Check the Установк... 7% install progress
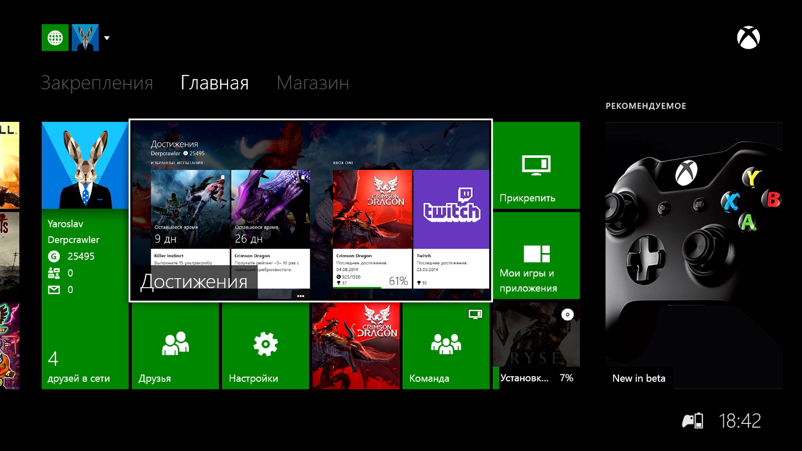Screen dimensions: 802x451 536,378
